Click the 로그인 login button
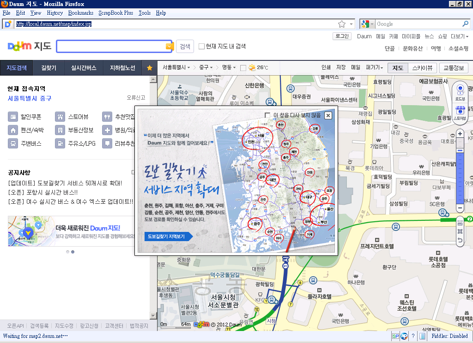The height and width of the screenshot is (343, 473). click(342, 36)
